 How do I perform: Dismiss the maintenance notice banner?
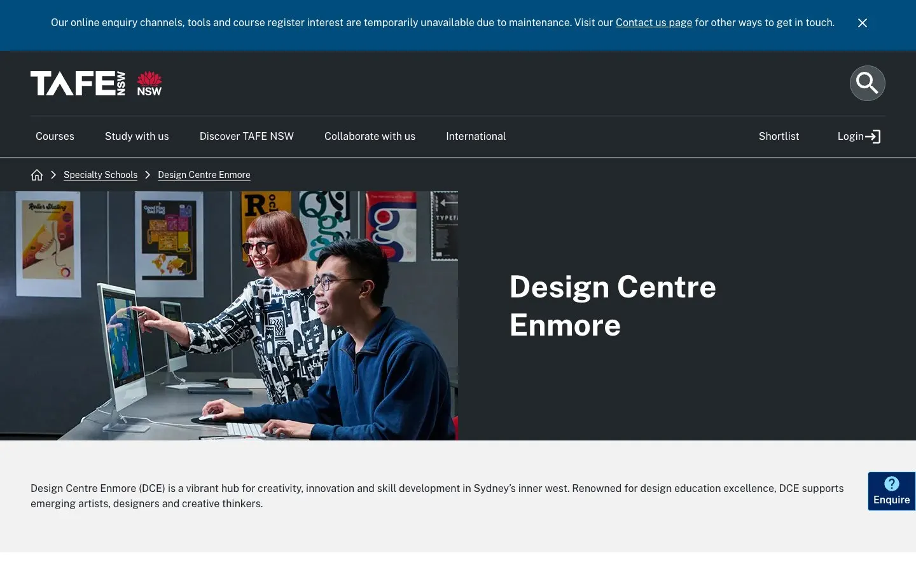click(863, 23)
